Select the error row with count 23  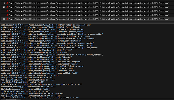[x=88, y=7]
